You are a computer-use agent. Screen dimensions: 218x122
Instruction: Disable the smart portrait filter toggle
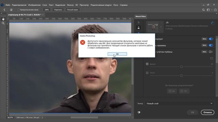point(211,39)
